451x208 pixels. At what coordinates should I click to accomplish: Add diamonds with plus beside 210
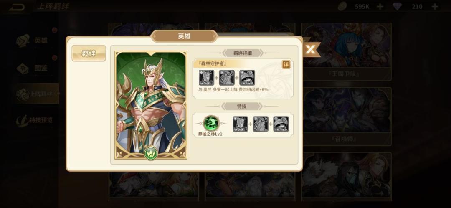coord(435,6)
